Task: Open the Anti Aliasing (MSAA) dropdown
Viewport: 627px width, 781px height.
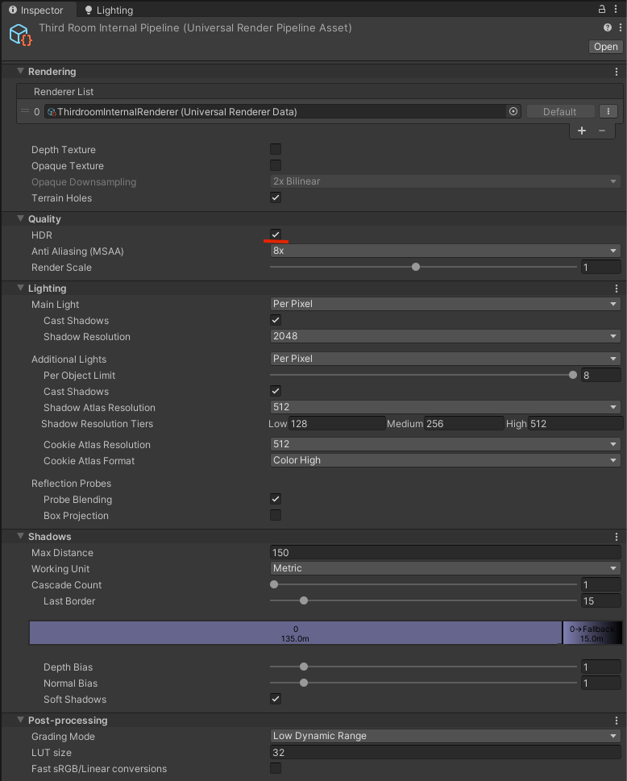Action: (445, 251)
